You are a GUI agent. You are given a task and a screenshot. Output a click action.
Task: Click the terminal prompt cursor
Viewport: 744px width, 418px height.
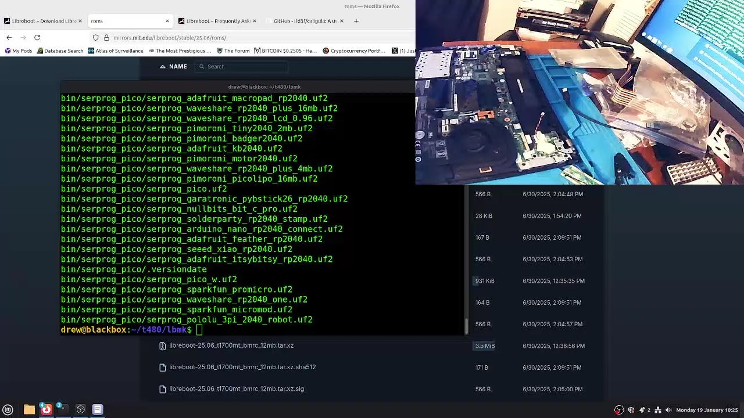coord(199,330)
